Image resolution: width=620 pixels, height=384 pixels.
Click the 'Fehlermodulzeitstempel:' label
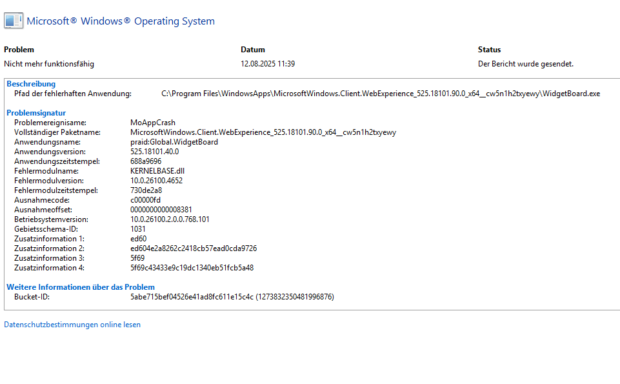point(56,190)
